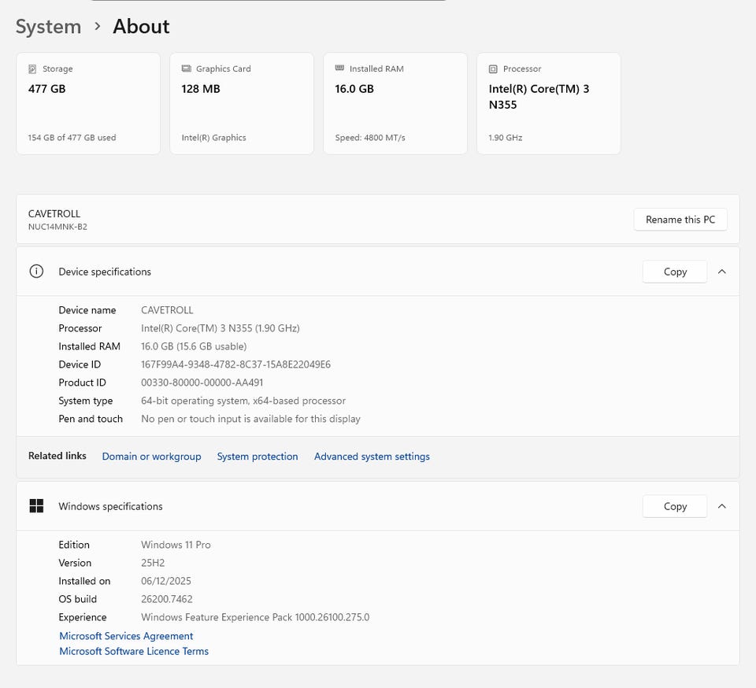Open Advanced system settings link
This screenshot has width=756, height=688.
(372, 457)
